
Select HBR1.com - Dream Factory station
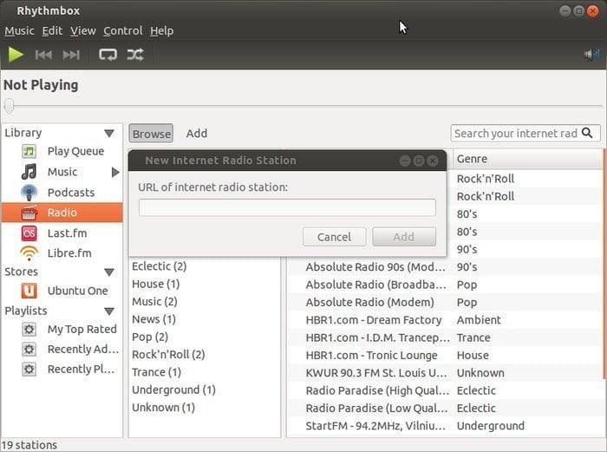tap(374, 320)
